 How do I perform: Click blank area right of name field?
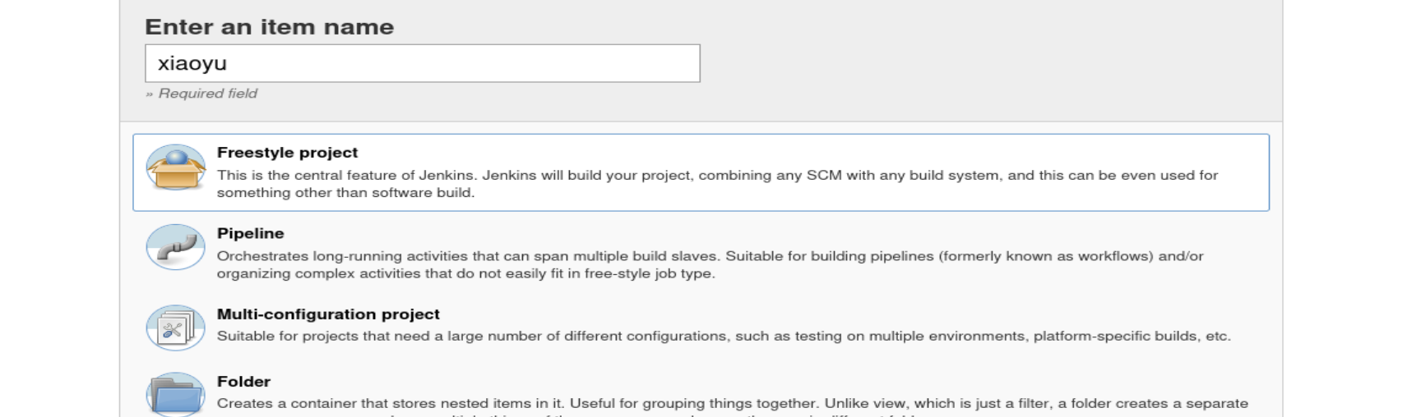pos(987,63)
